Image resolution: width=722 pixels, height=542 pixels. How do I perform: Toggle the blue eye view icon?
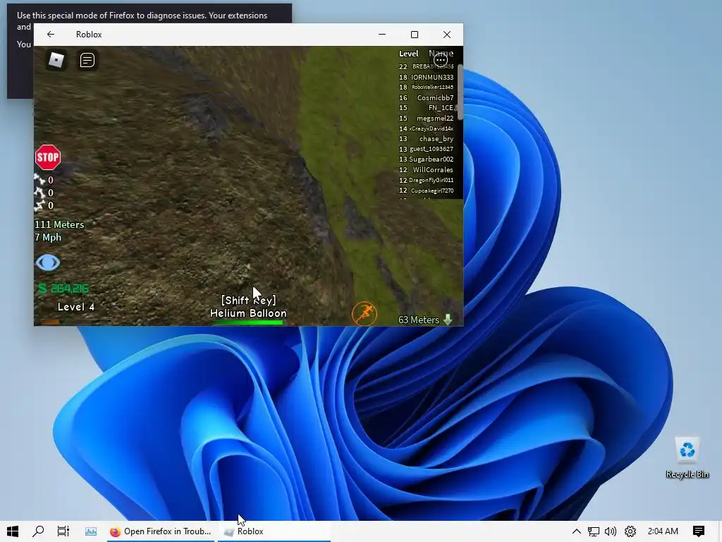click(x=48, y=263)
